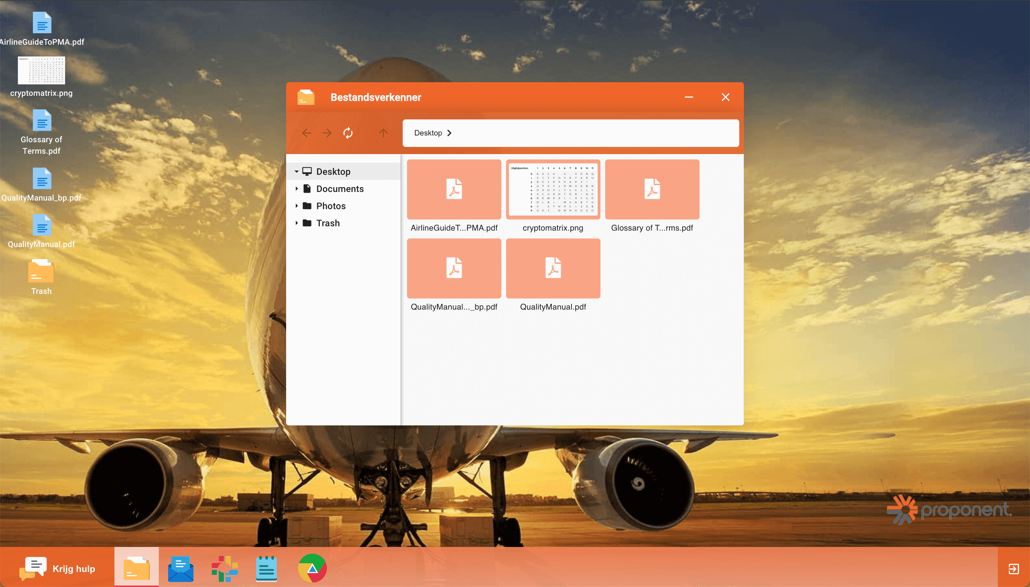Click the forward arrow in the file explorer
Screen dimensions: 1030x587
click(327, 133)
